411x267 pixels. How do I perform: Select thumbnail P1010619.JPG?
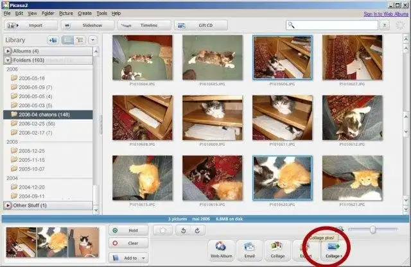click(213, 178)
